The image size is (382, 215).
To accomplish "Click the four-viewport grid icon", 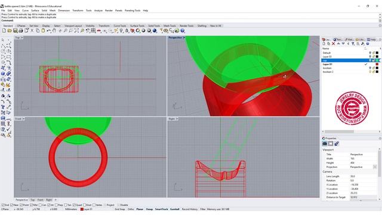I will click(93, 30).
